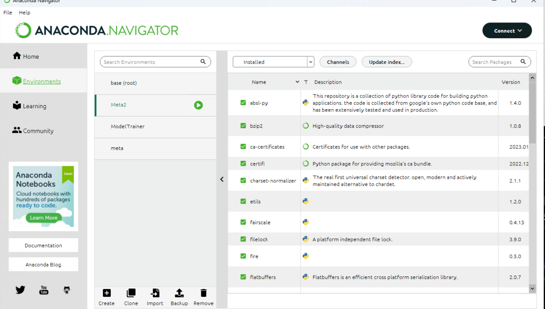Click the python type icon for absl-py

(306, 103)
